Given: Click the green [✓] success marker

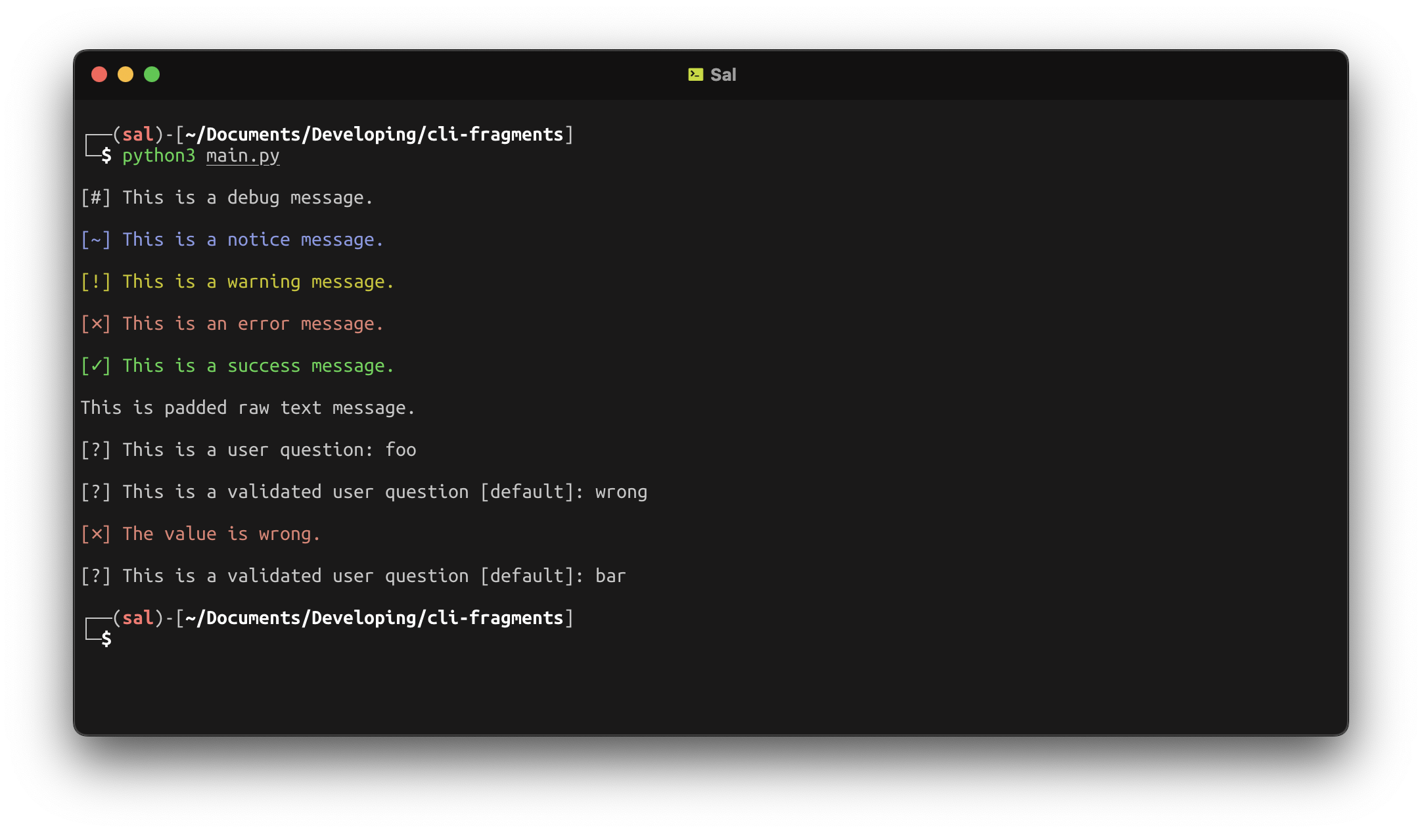Looking at the screenshot, I should 96,366.
